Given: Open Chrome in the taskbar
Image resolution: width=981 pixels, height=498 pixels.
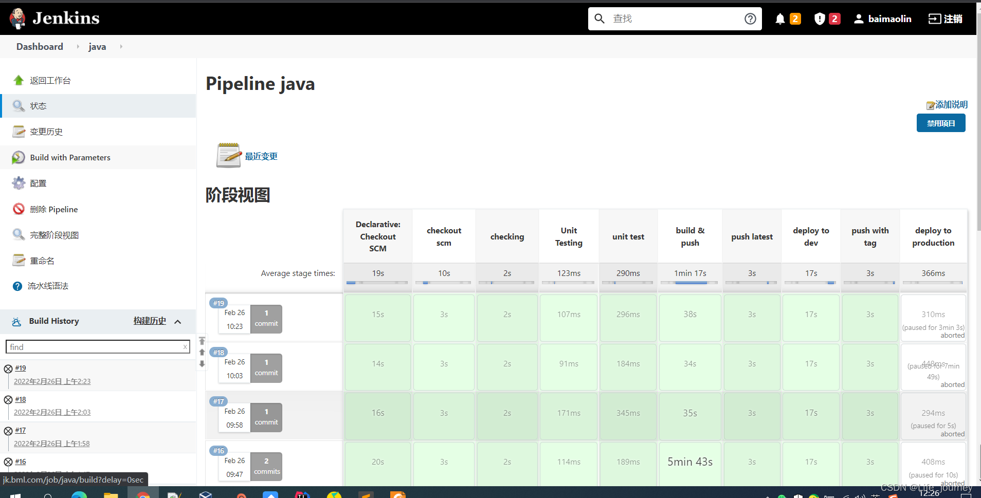Looking at the screenshot, I should tap(143, 494).
